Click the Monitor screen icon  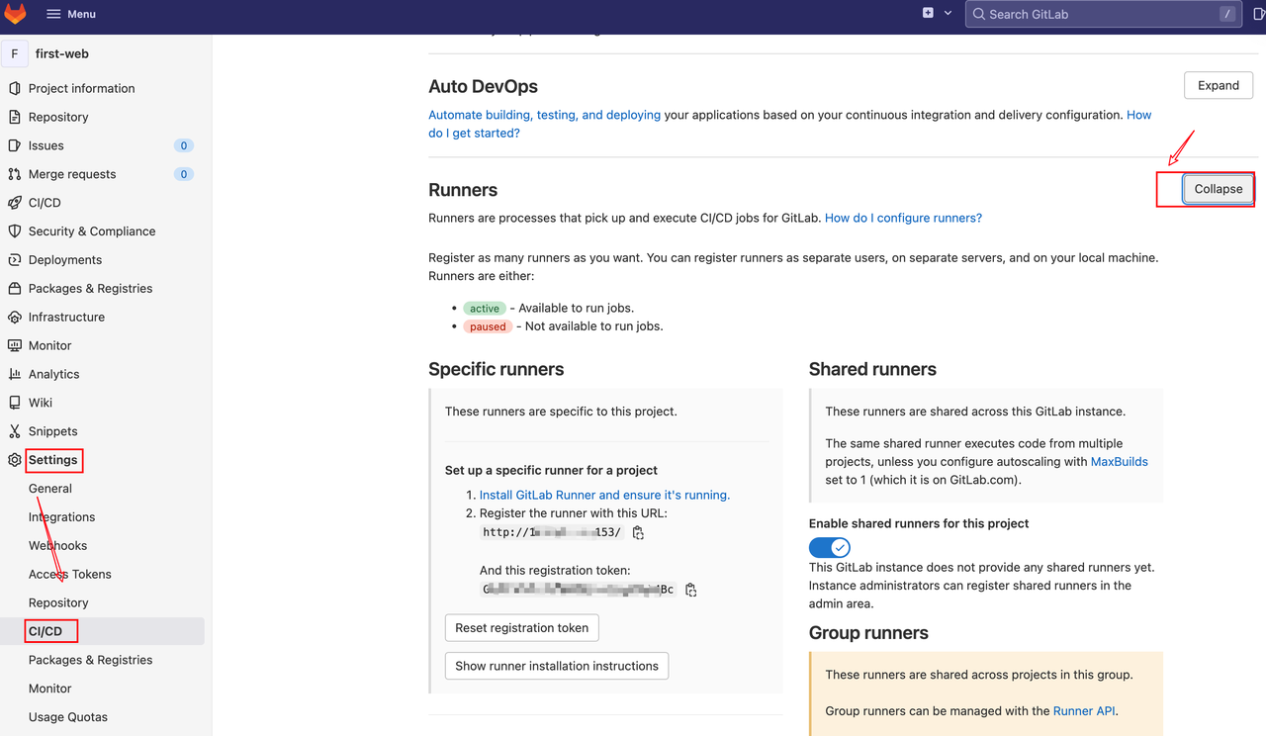click(14, 346)
